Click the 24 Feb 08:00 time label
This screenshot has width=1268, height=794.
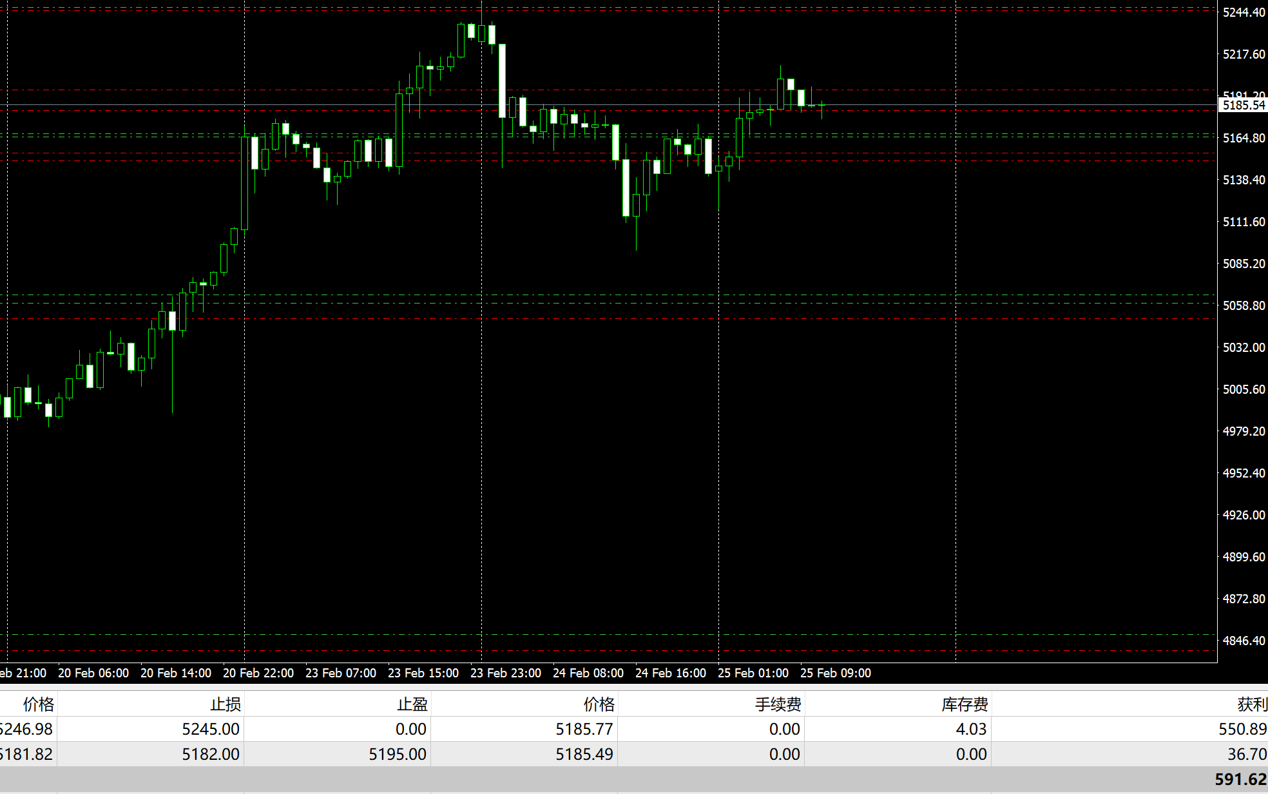click(x=588, y=673)
